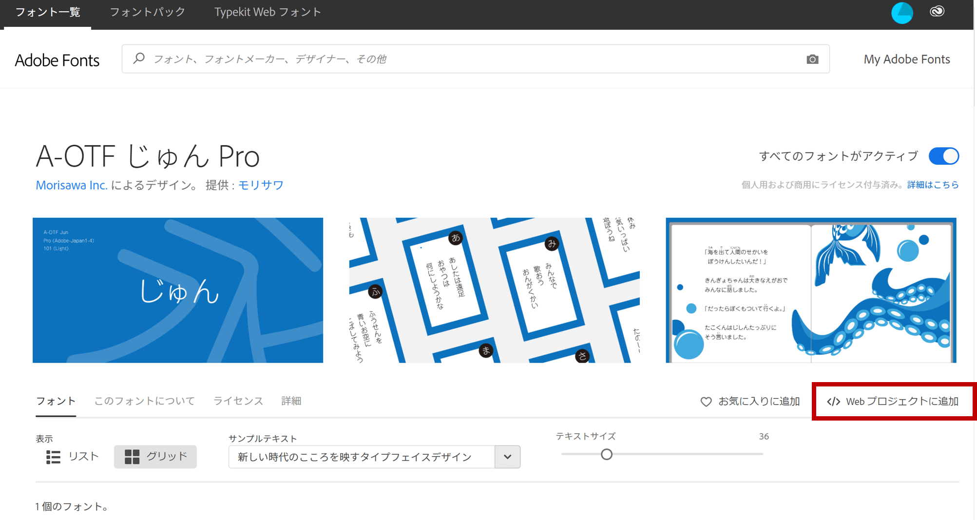Click the text size slider handle

606,454
